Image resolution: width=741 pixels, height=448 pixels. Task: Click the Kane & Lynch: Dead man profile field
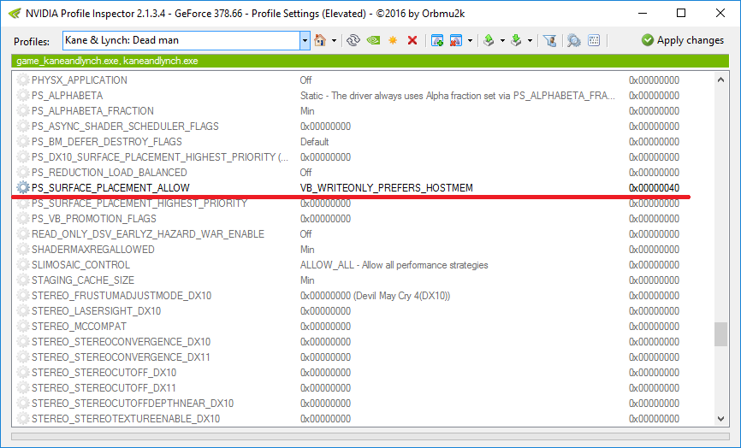coord(181,40)
